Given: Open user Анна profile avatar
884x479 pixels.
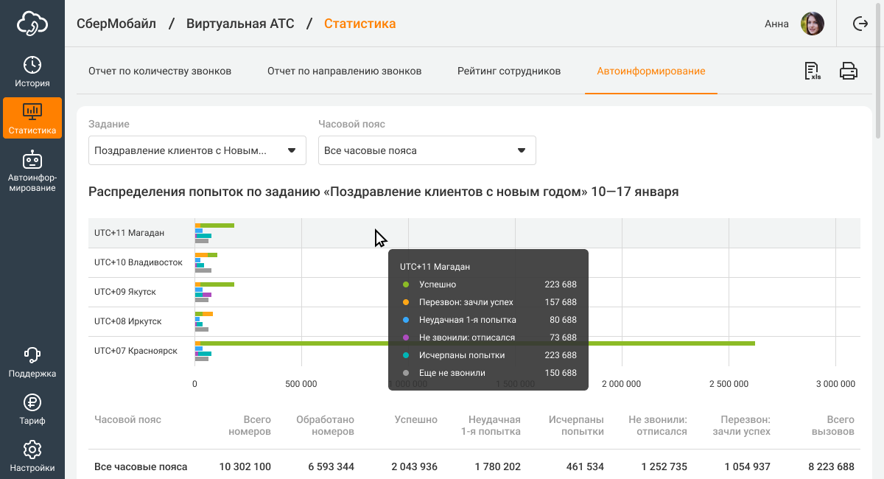Looking at the screenshot, I should [812, 24].
